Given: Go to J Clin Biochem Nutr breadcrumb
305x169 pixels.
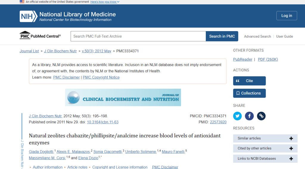Looking at the screenshot, I should coord(60,51).
